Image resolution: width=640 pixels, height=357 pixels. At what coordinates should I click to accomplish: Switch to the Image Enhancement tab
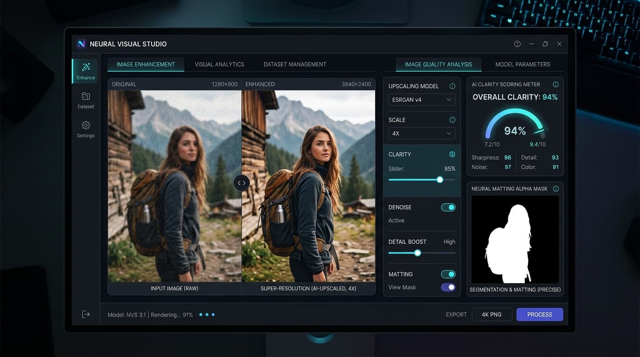coord(146,64)
